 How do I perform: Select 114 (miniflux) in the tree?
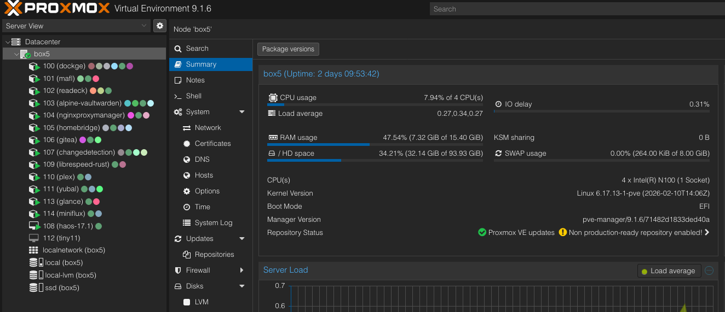point(84,214)
